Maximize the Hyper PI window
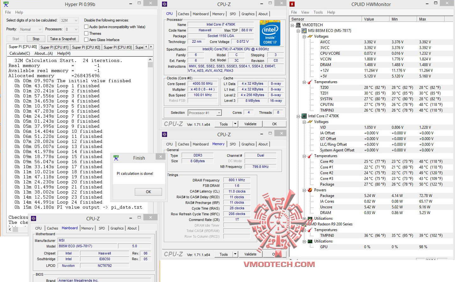This screenshot has width=455, height=282. pos(139,3)
